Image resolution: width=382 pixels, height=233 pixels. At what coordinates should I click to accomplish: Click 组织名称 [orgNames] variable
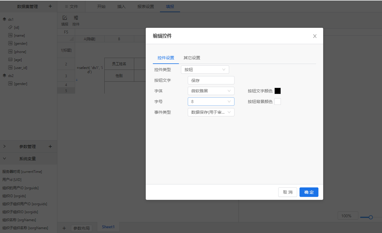pos(19,220)
